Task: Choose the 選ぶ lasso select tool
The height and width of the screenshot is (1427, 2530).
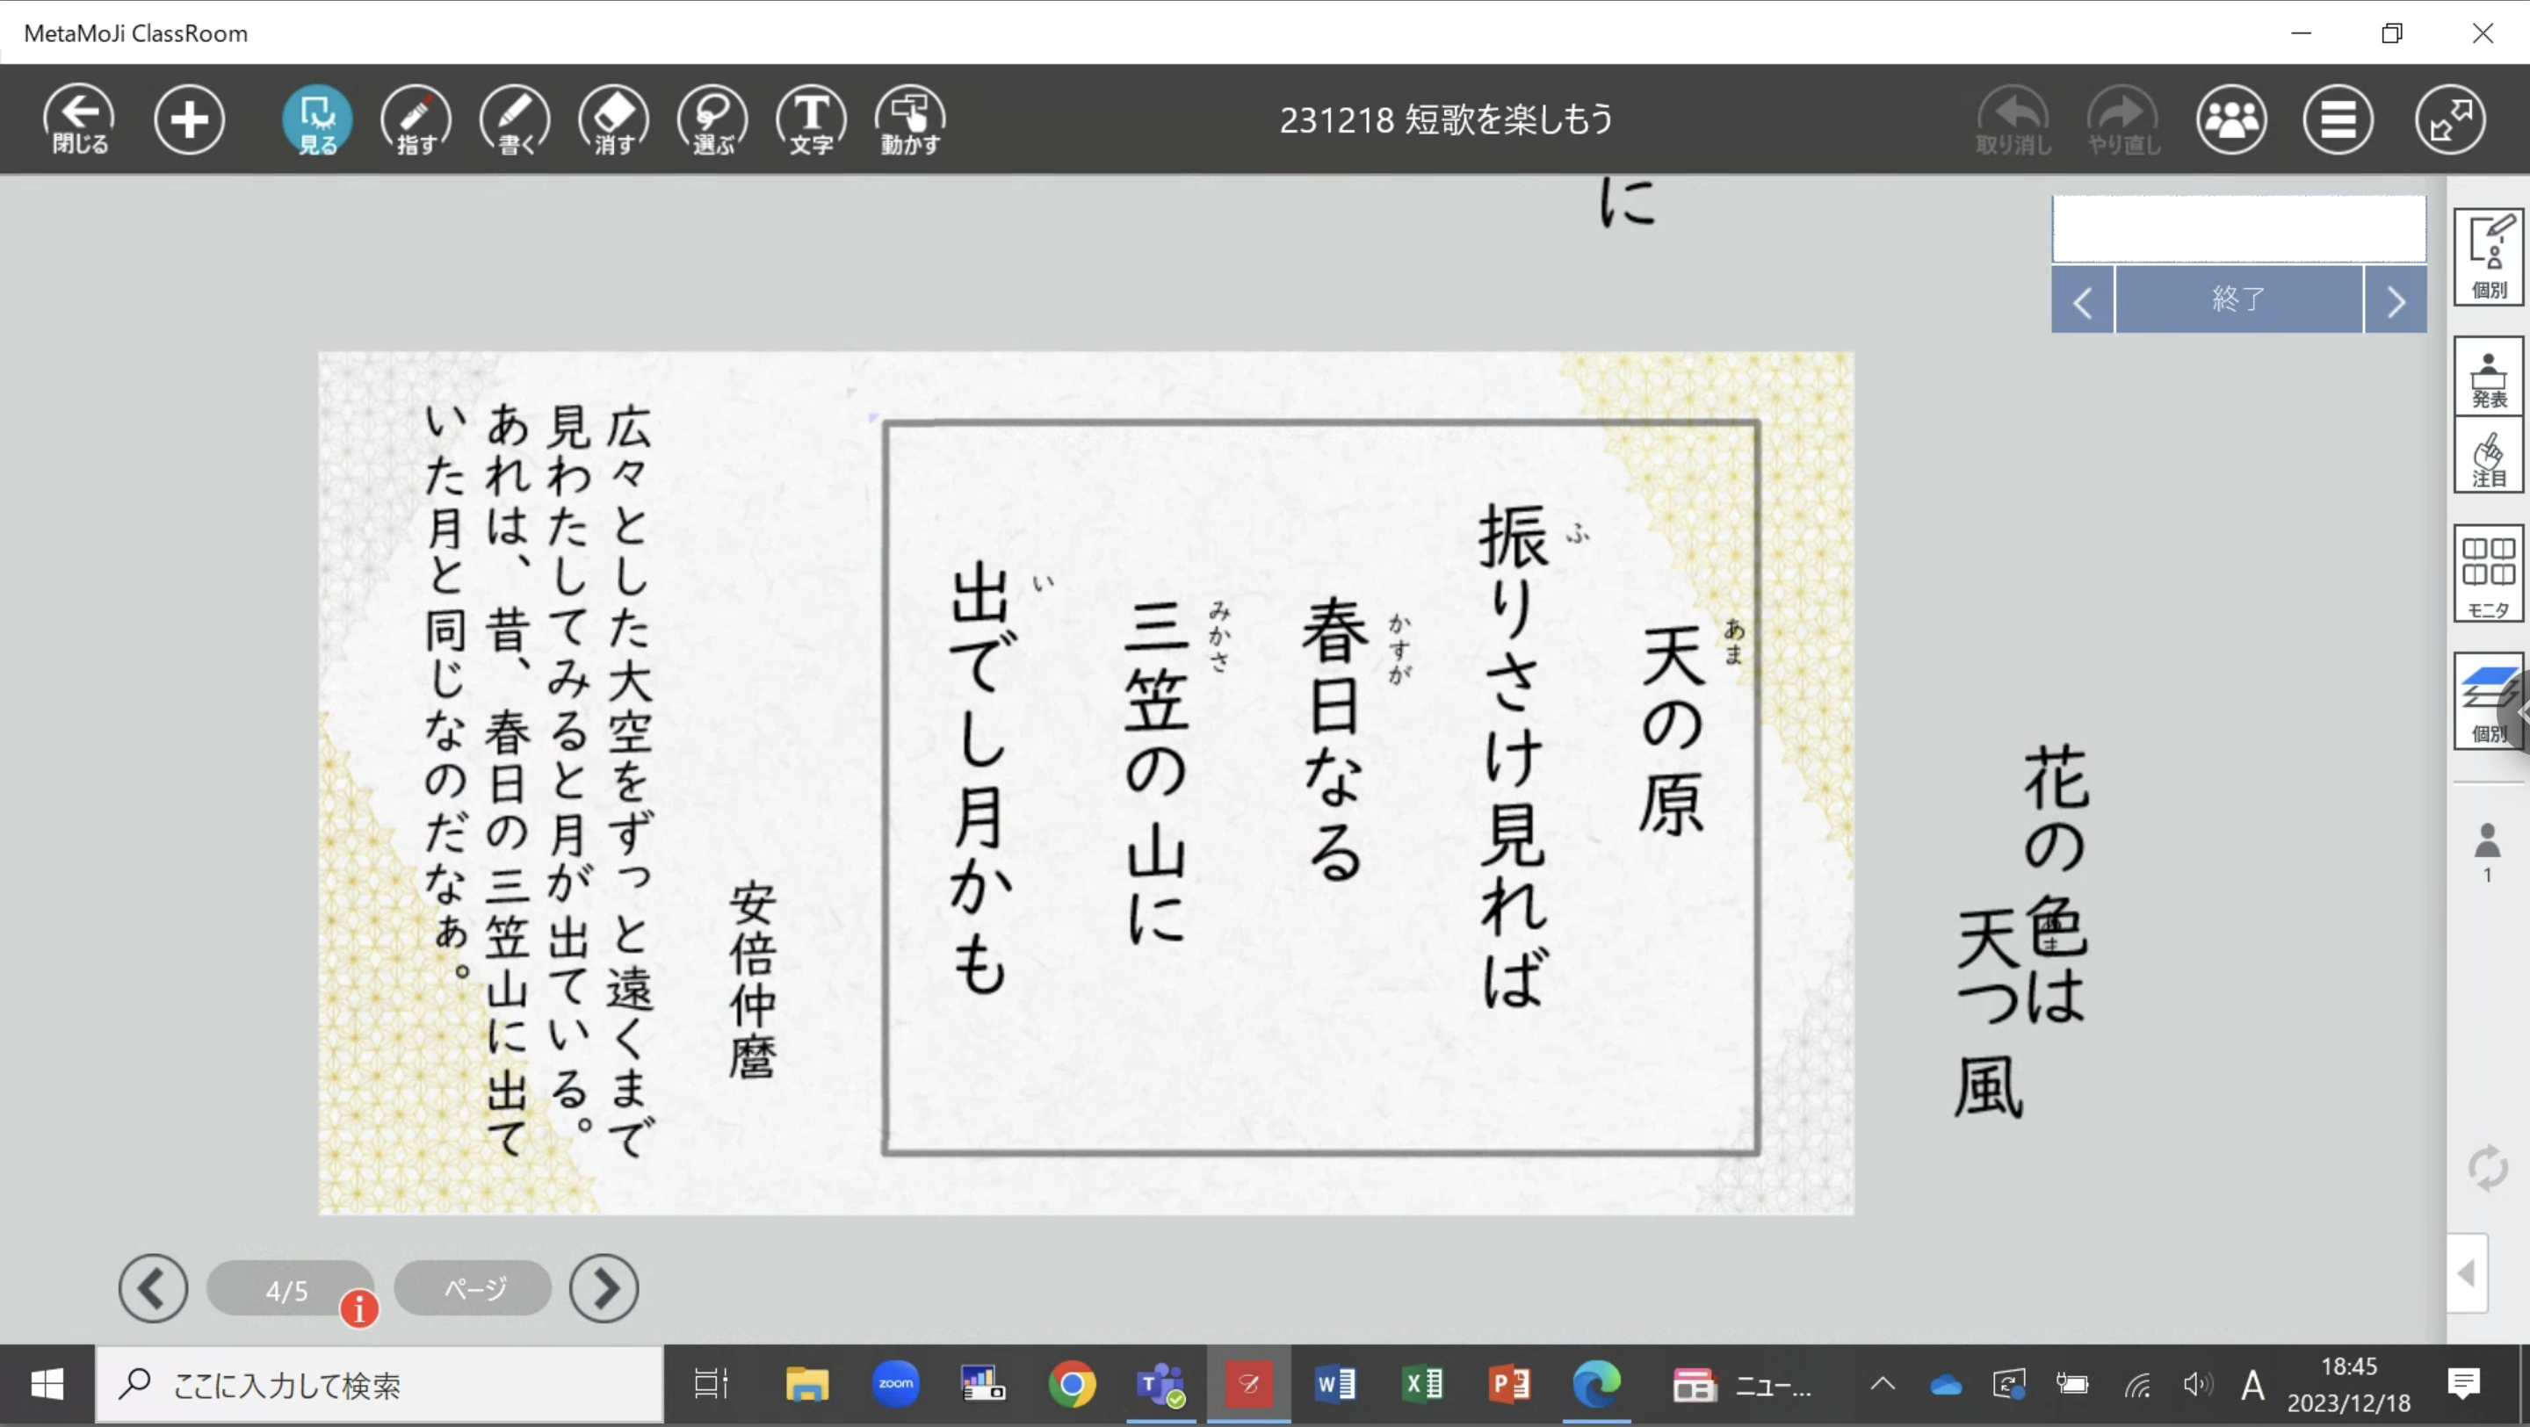Action: (713, 119)
